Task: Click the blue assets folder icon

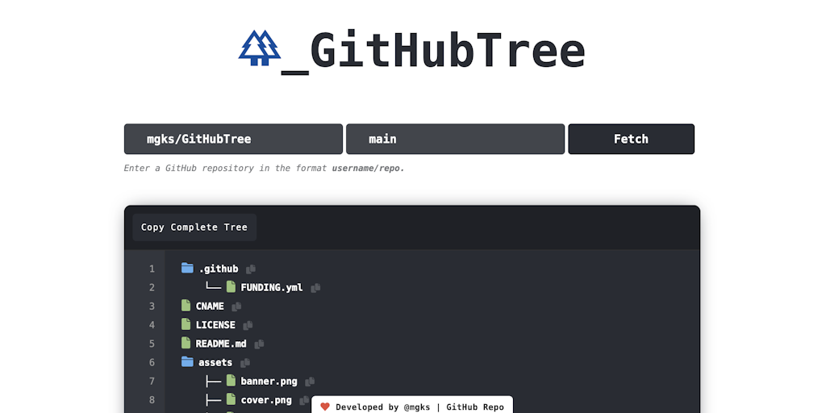Action: 187,361
